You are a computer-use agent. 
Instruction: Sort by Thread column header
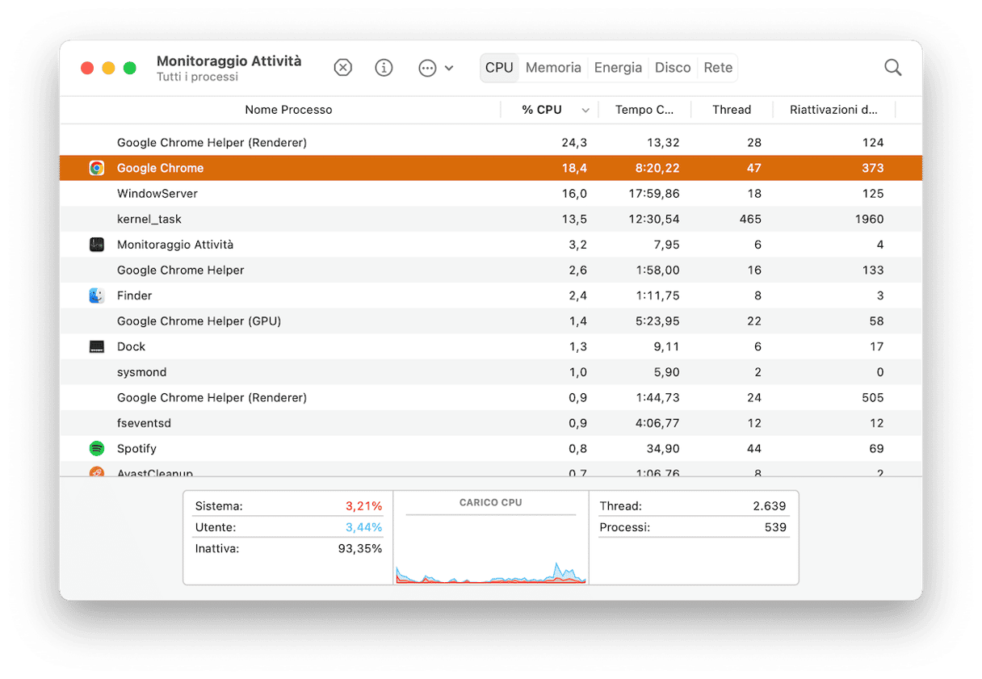[732, 110]
